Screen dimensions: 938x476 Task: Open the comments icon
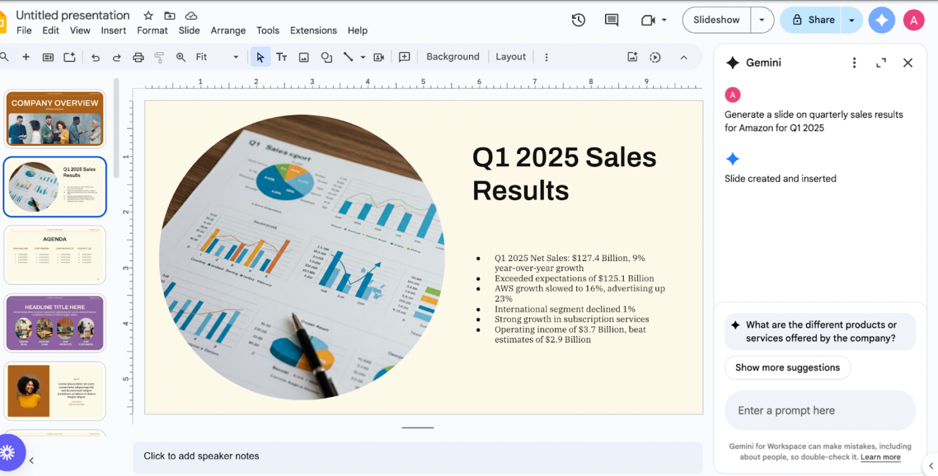click(x=611, y=20)
